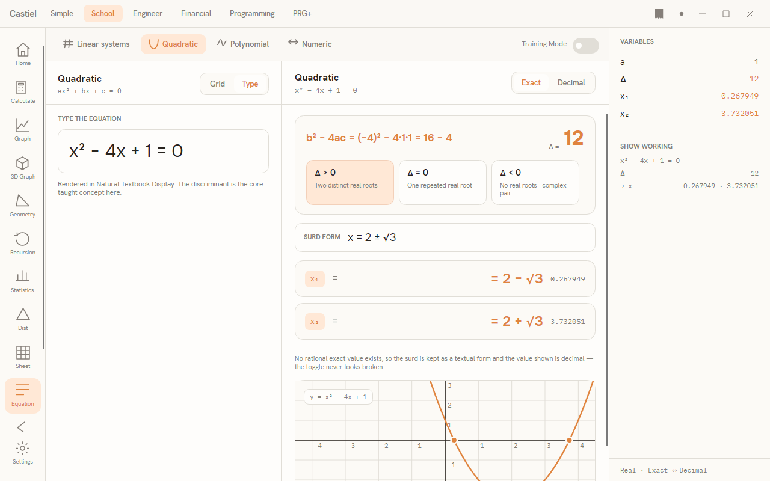Screen dimensions: 770x481
Task: Switch input mode to Grid
Action: 217,84
